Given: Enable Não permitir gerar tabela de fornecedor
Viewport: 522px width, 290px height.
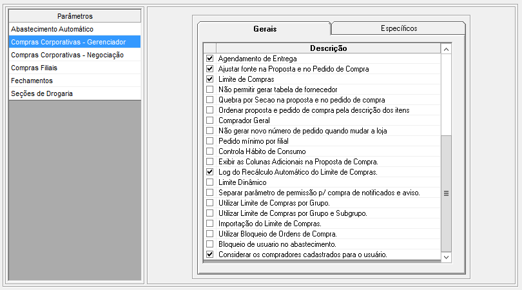Looking at the screenshot, I should pyautogui.click(x=209, y=90).
